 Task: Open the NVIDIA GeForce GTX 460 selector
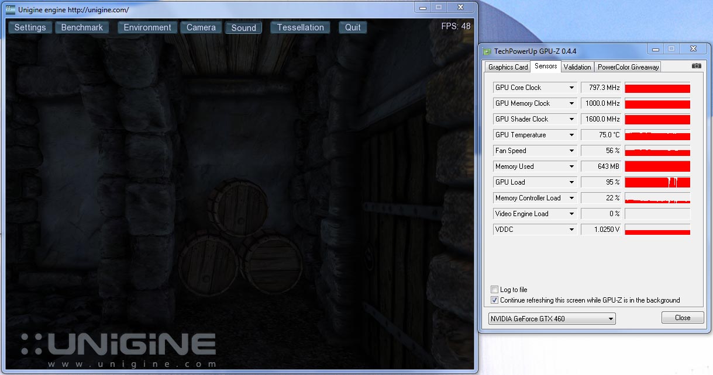click(552, 319)
